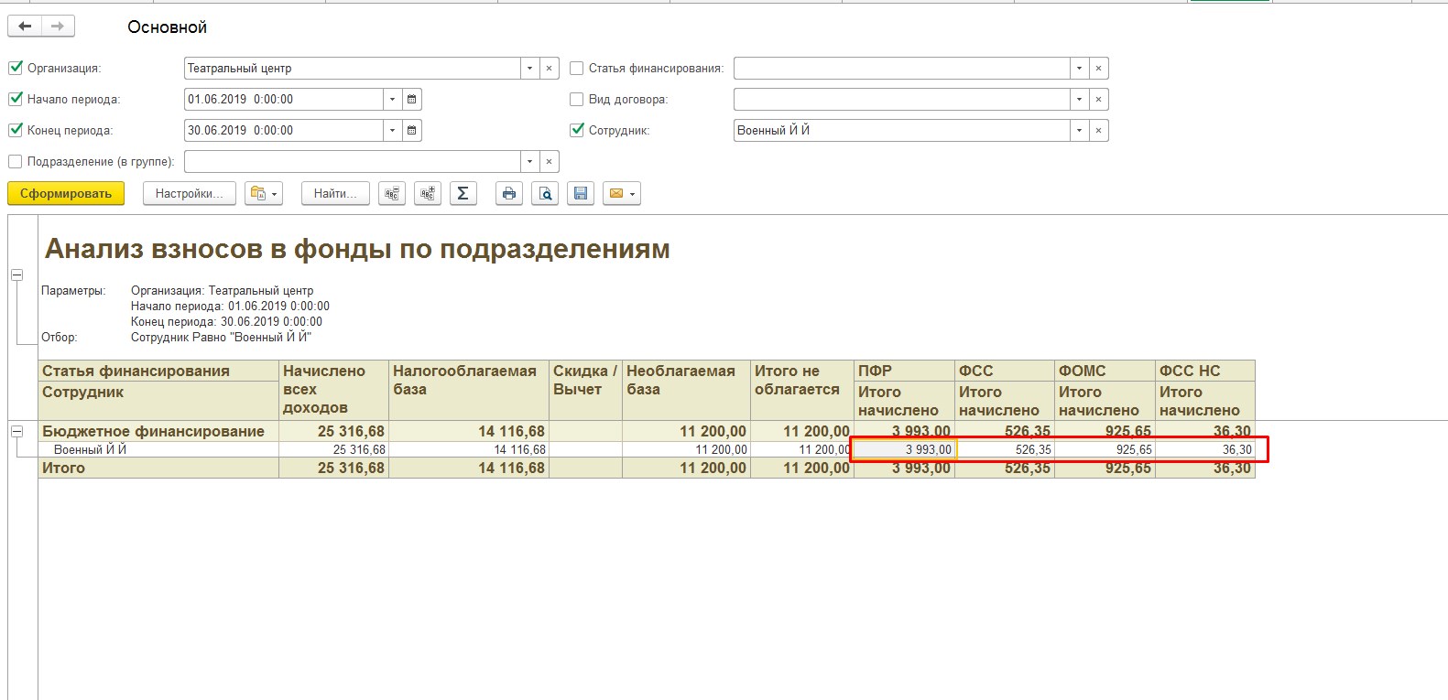Viewport: 1448px width, 700px height.
Task: Enable Подразделение (в группе) checkbox
Action: 16,161
